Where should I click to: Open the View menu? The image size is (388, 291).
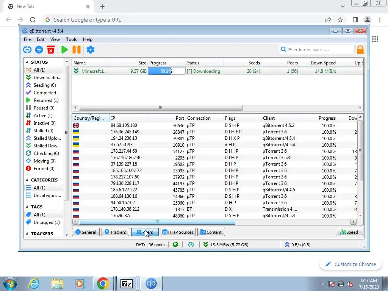tap(55, 39)
